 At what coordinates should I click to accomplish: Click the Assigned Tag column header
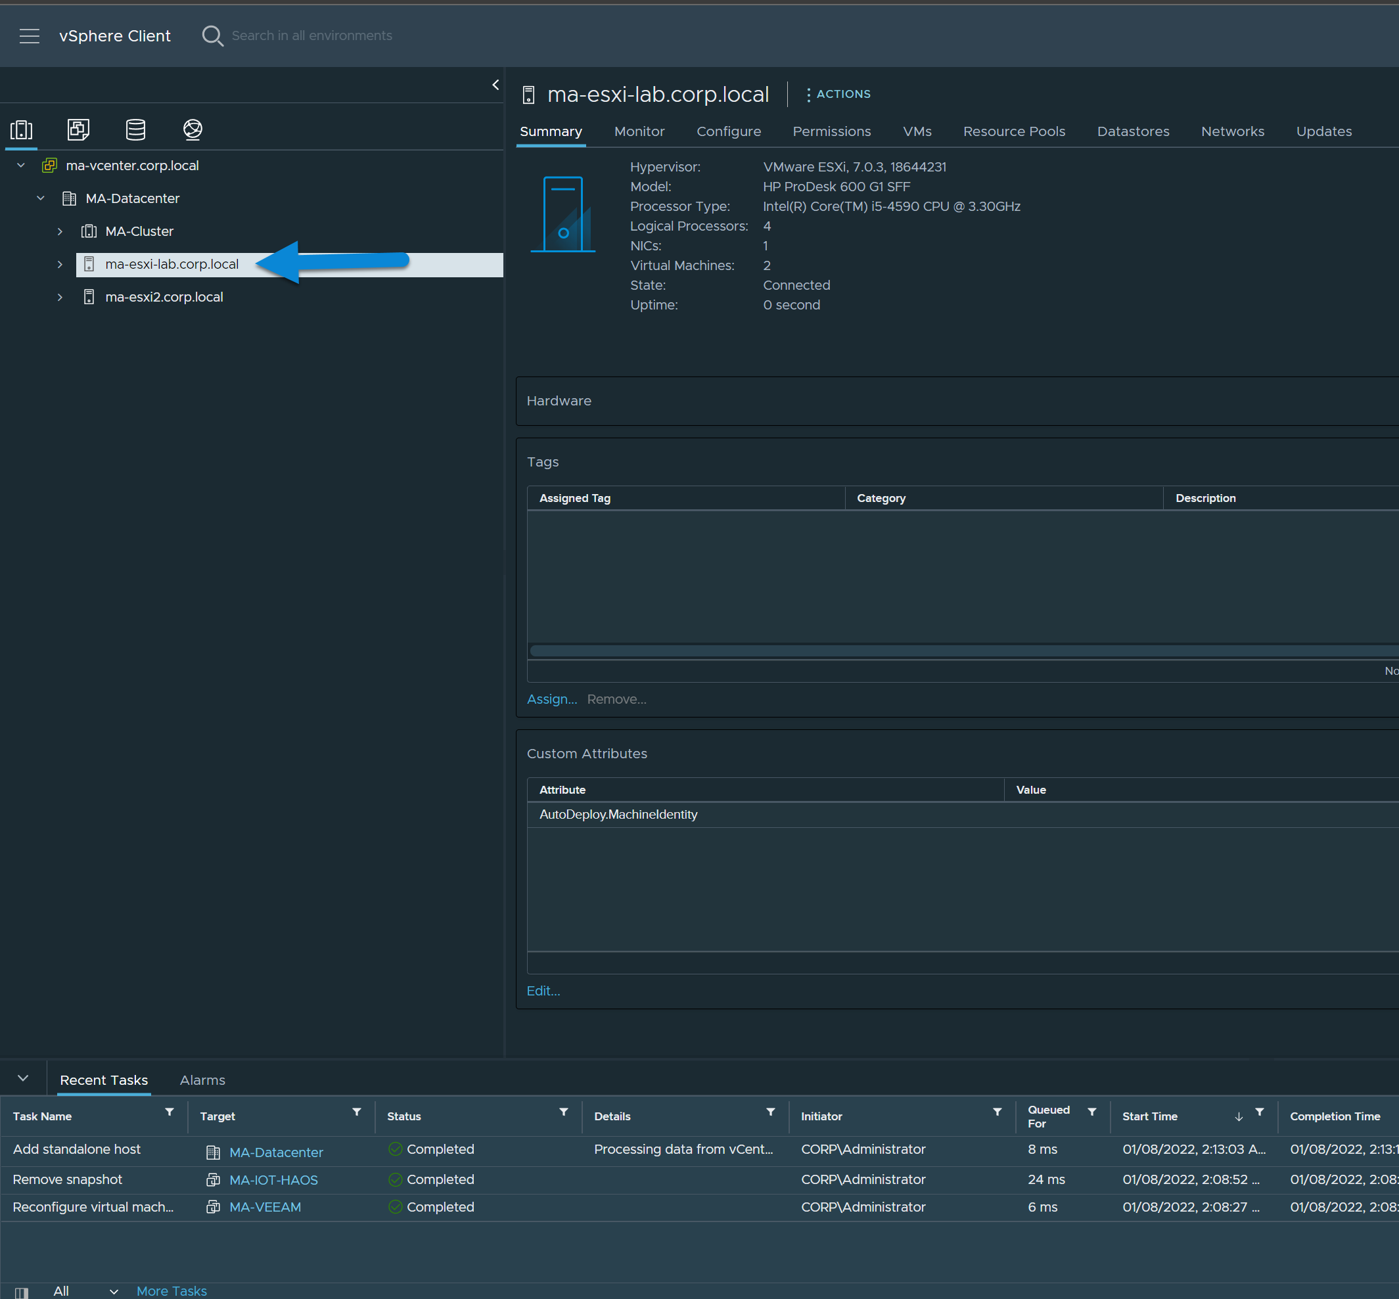point(686,498)
